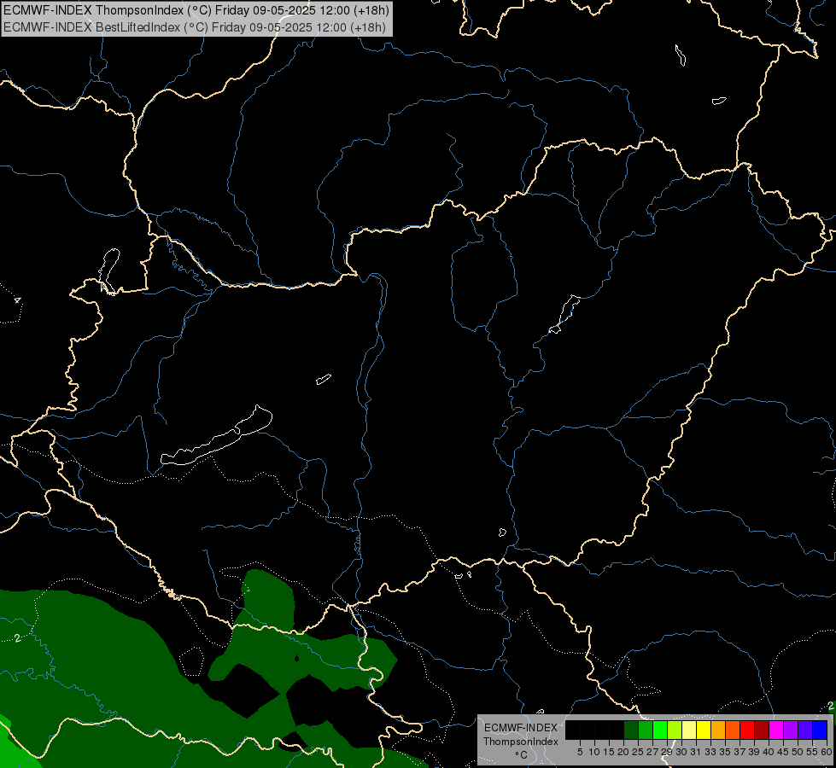Click the orange 33–35 legend swatch
Viewport: 836px width, 768px height.
click(x=718, y=730)
